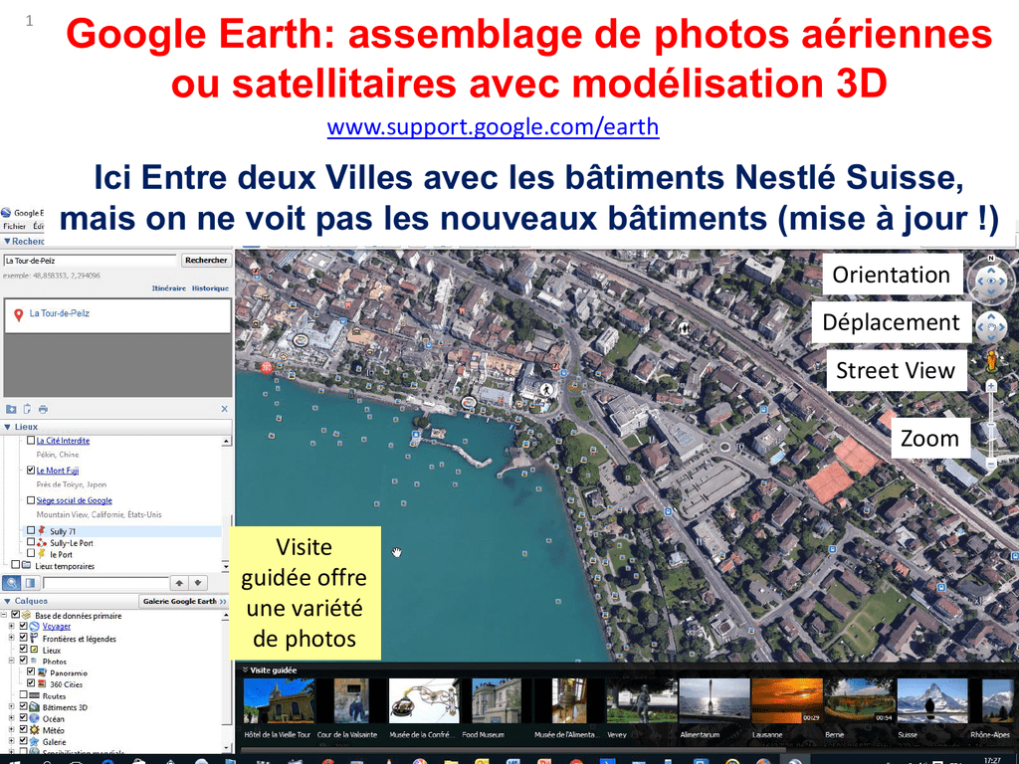Viewport: 1019px width, 764px height.
Task: Uncheck the Le Mont Fuji checkbox
Action: 31,470
